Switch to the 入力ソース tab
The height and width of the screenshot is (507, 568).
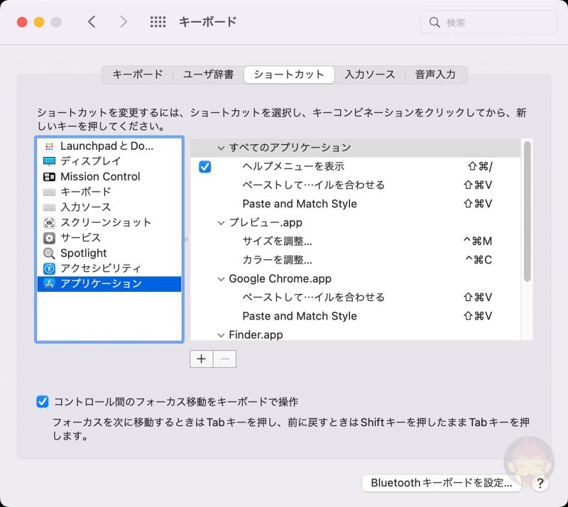coord(369,75)
